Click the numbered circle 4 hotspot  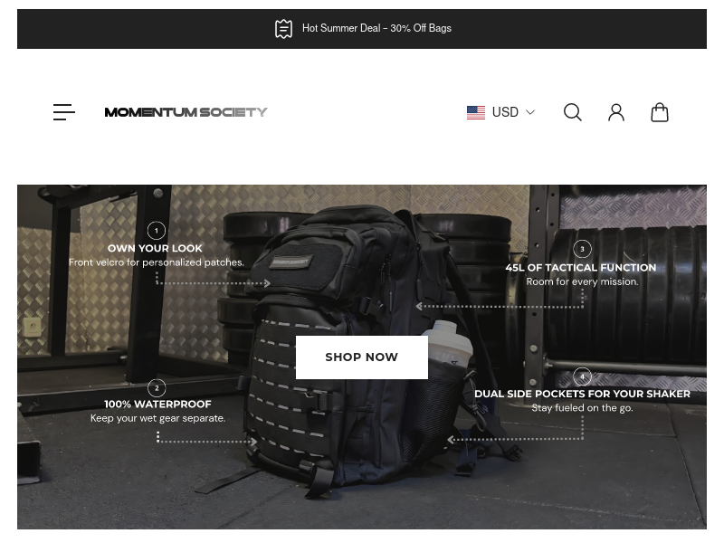[x=582, y=376]
